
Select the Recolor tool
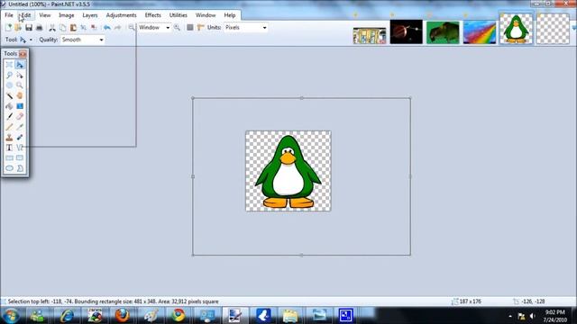[x=20, y=137]
